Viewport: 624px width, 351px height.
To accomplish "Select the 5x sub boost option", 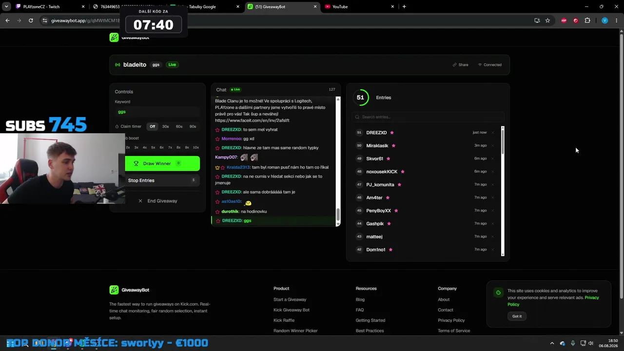I will point(153,147).
